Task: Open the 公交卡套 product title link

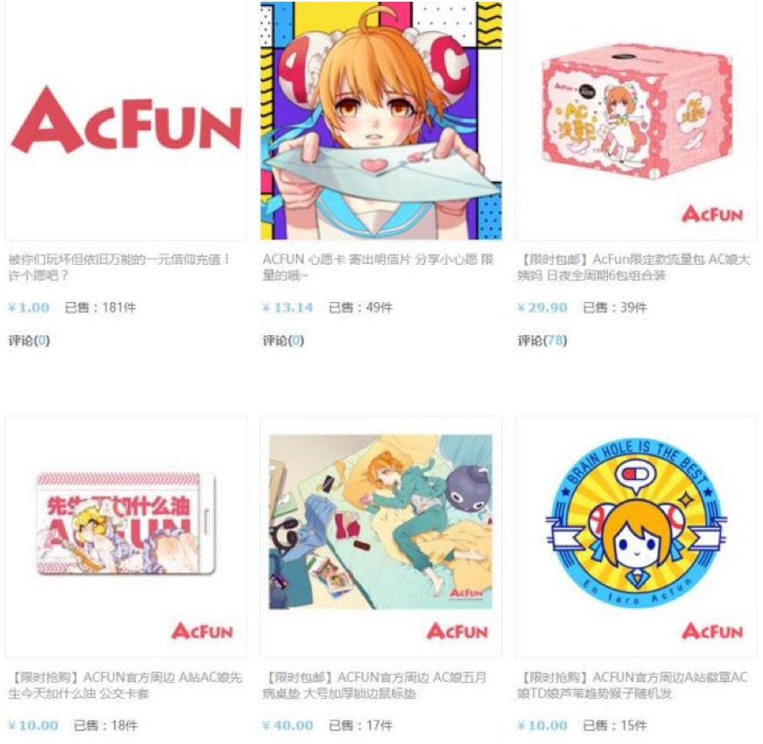Action: tap(125, 685)
